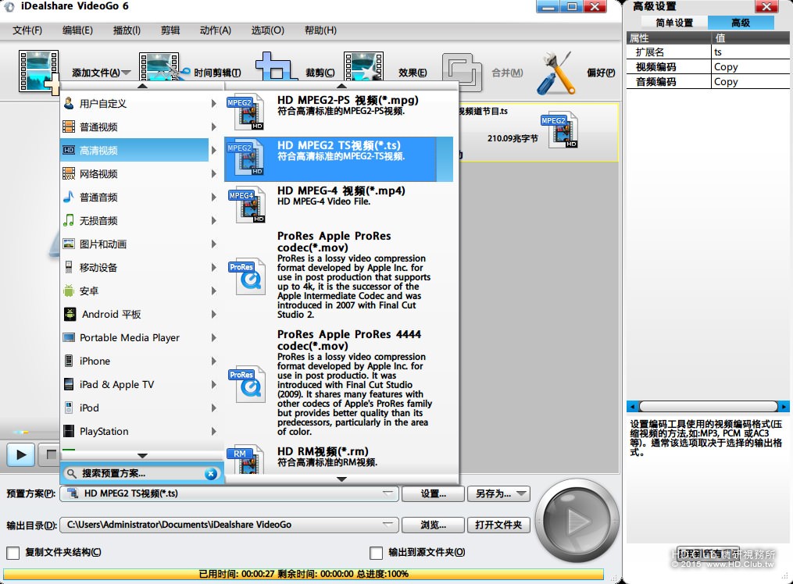This screenshot has width=793, height=584.
Task: Toggle 复制文件夹结构 checkbox
Action: click(13, 553)
